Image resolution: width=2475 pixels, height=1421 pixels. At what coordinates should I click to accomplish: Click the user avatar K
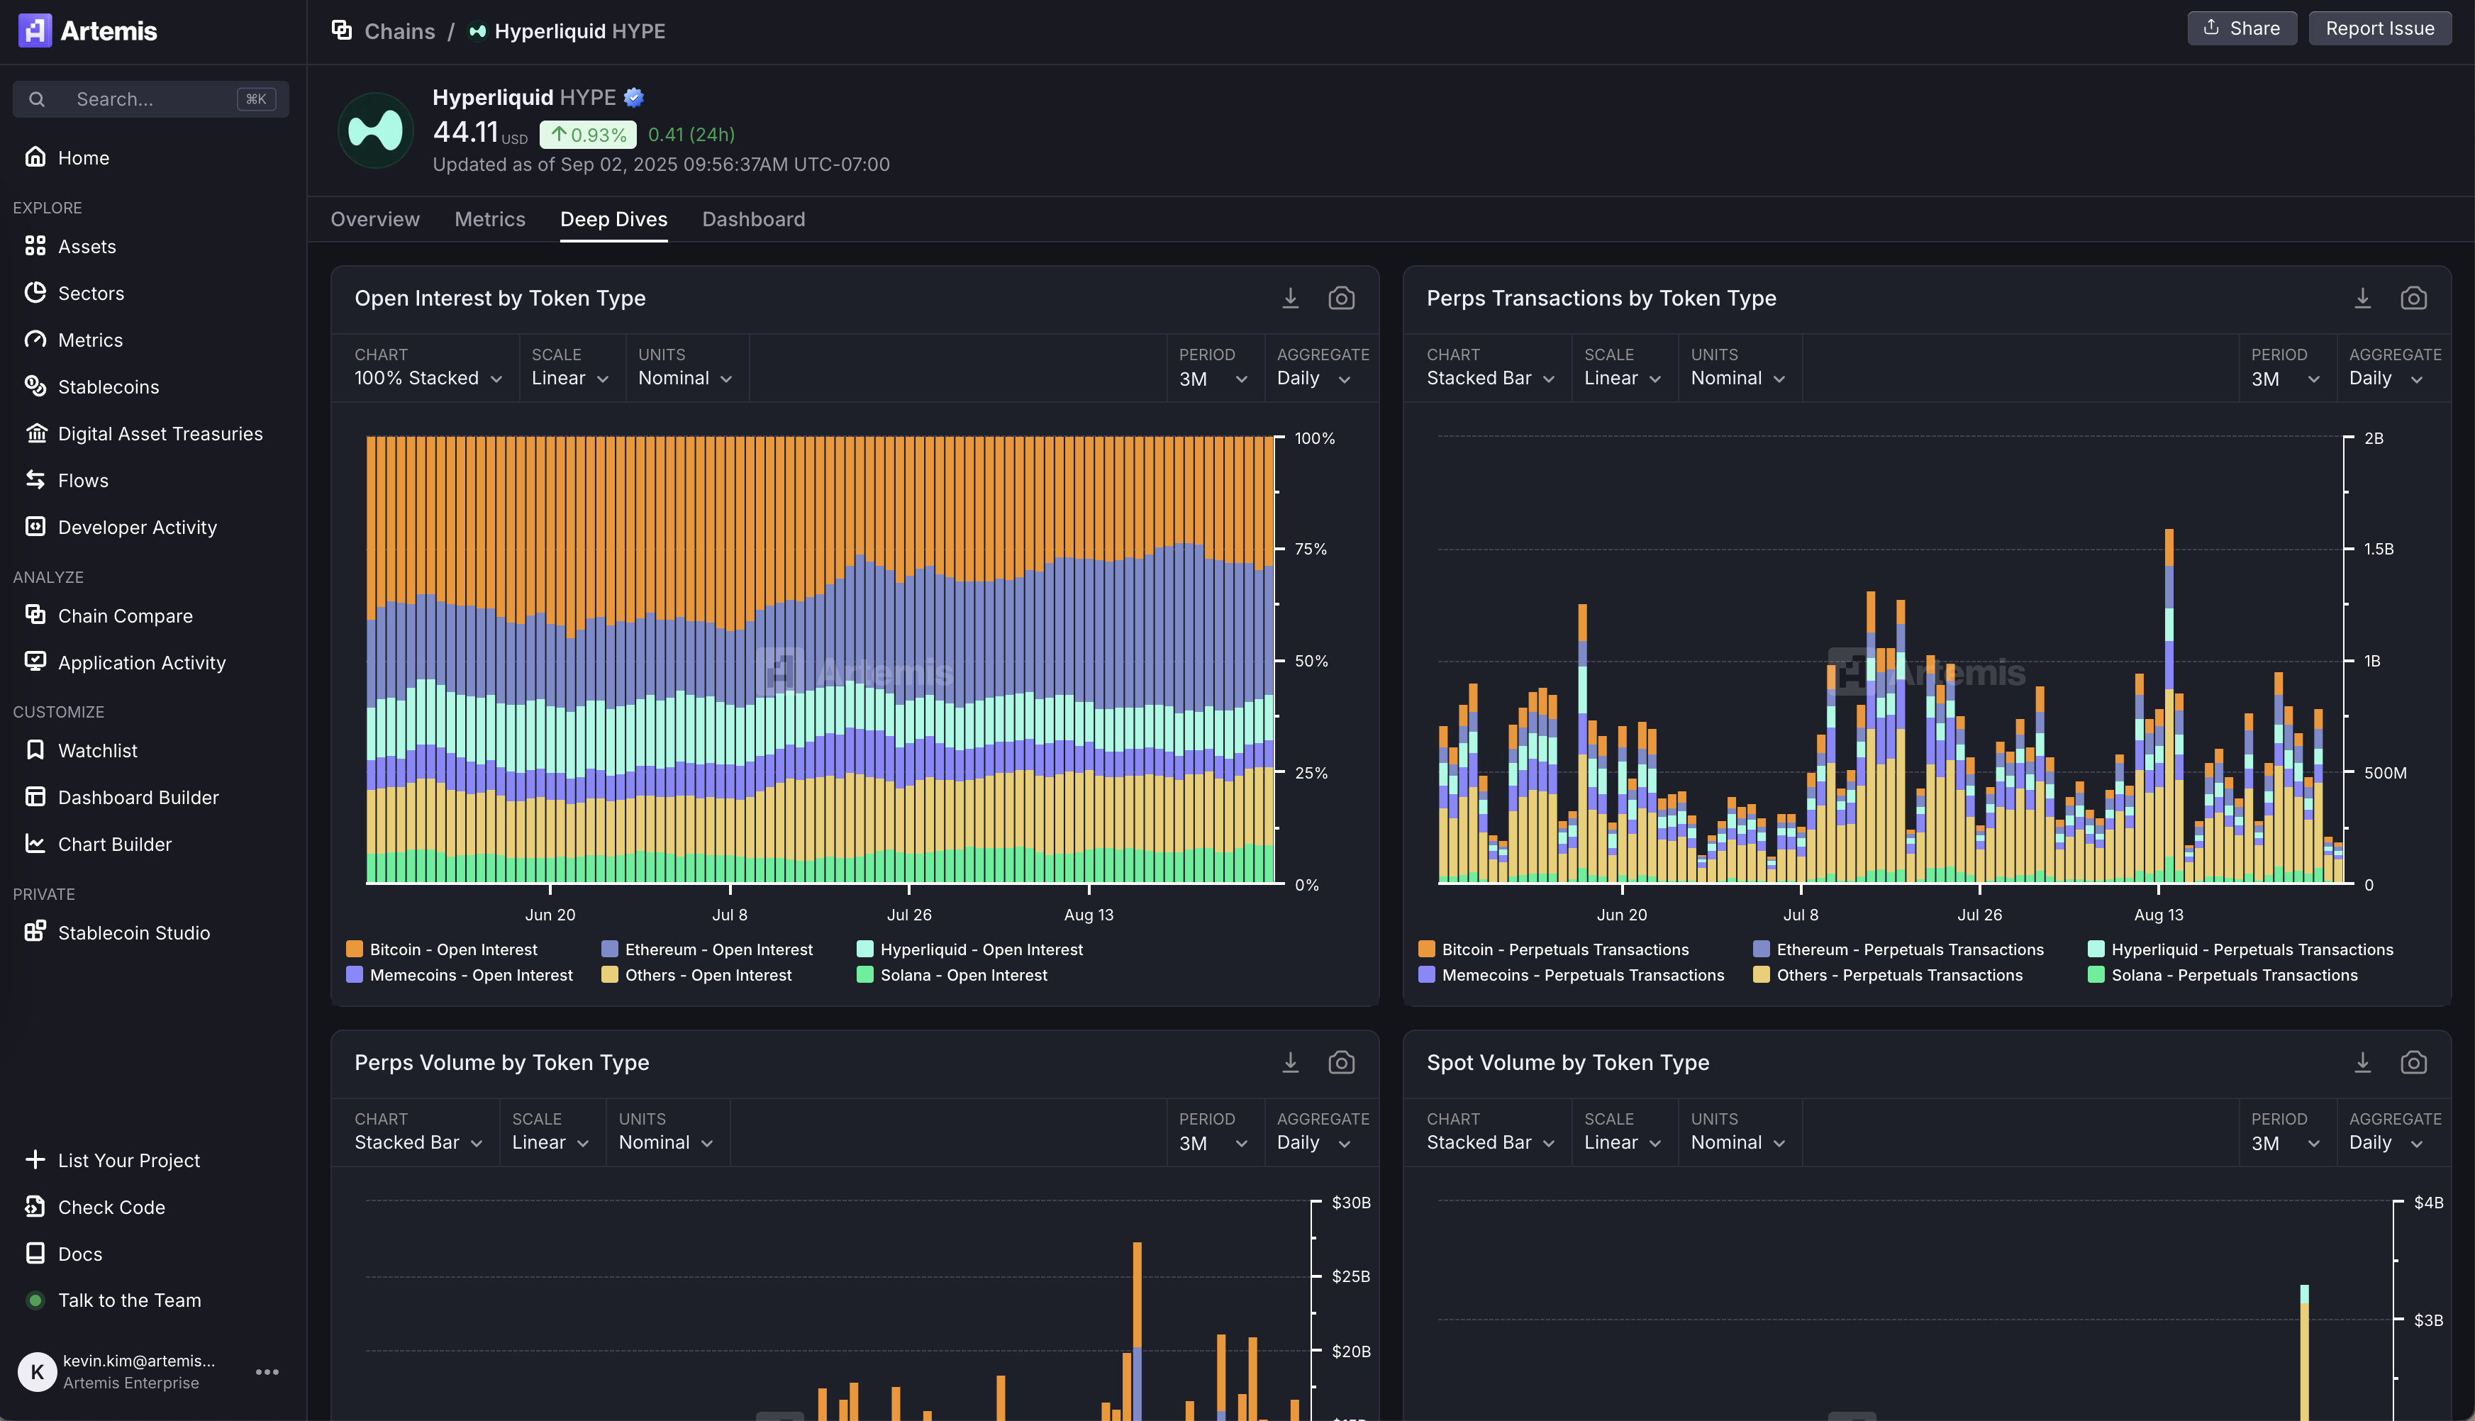click(x=37, y=1371)
